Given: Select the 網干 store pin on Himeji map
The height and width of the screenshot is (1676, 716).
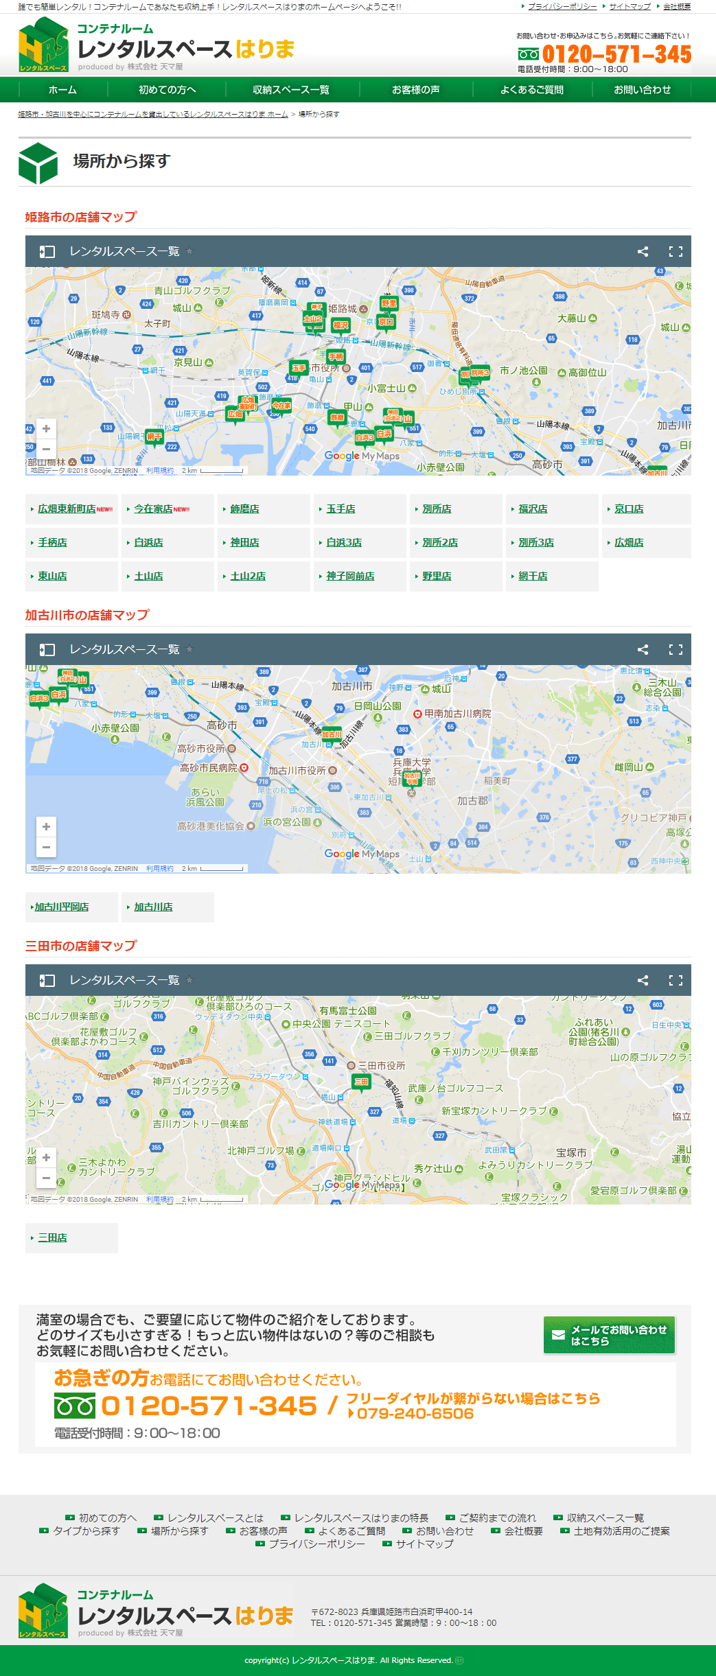Looking at the screenshot, I should [x=154, y=437].
